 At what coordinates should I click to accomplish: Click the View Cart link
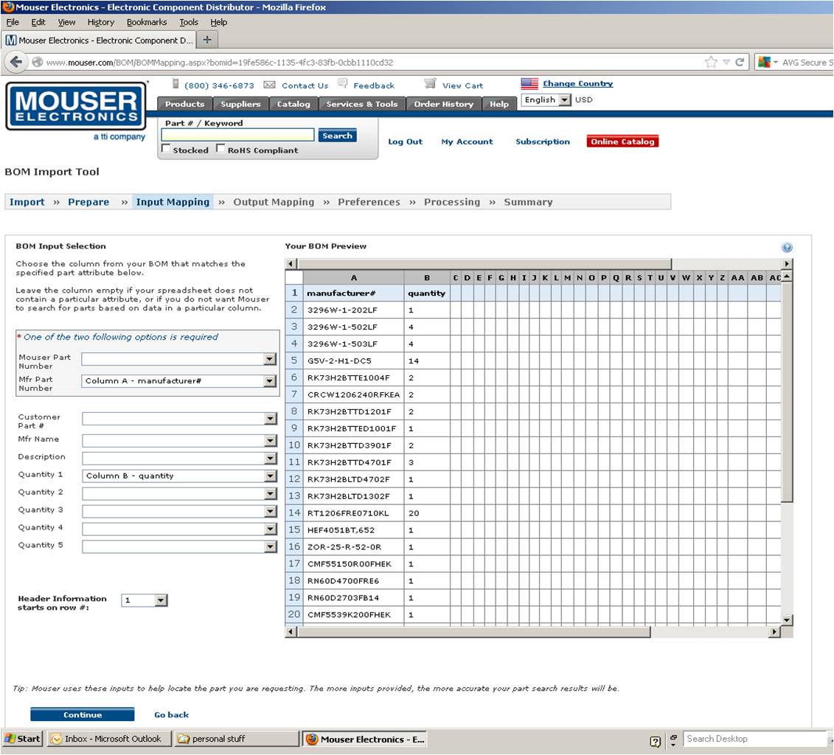pos(462,86)
